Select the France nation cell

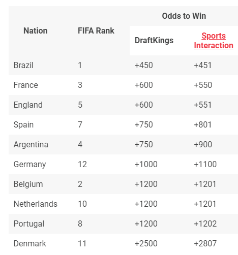coord(26,85)
